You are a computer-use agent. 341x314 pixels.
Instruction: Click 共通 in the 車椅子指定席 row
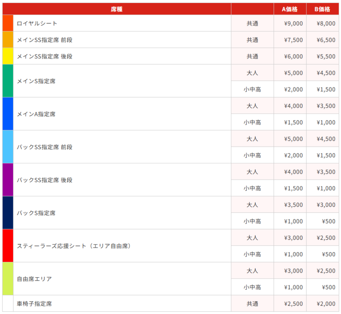tap(252, 304)
